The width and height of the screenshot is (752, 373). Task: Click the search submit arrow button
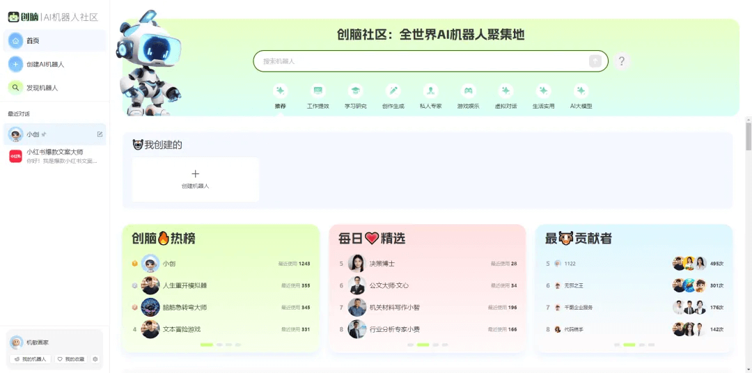[x=595, y=61]
